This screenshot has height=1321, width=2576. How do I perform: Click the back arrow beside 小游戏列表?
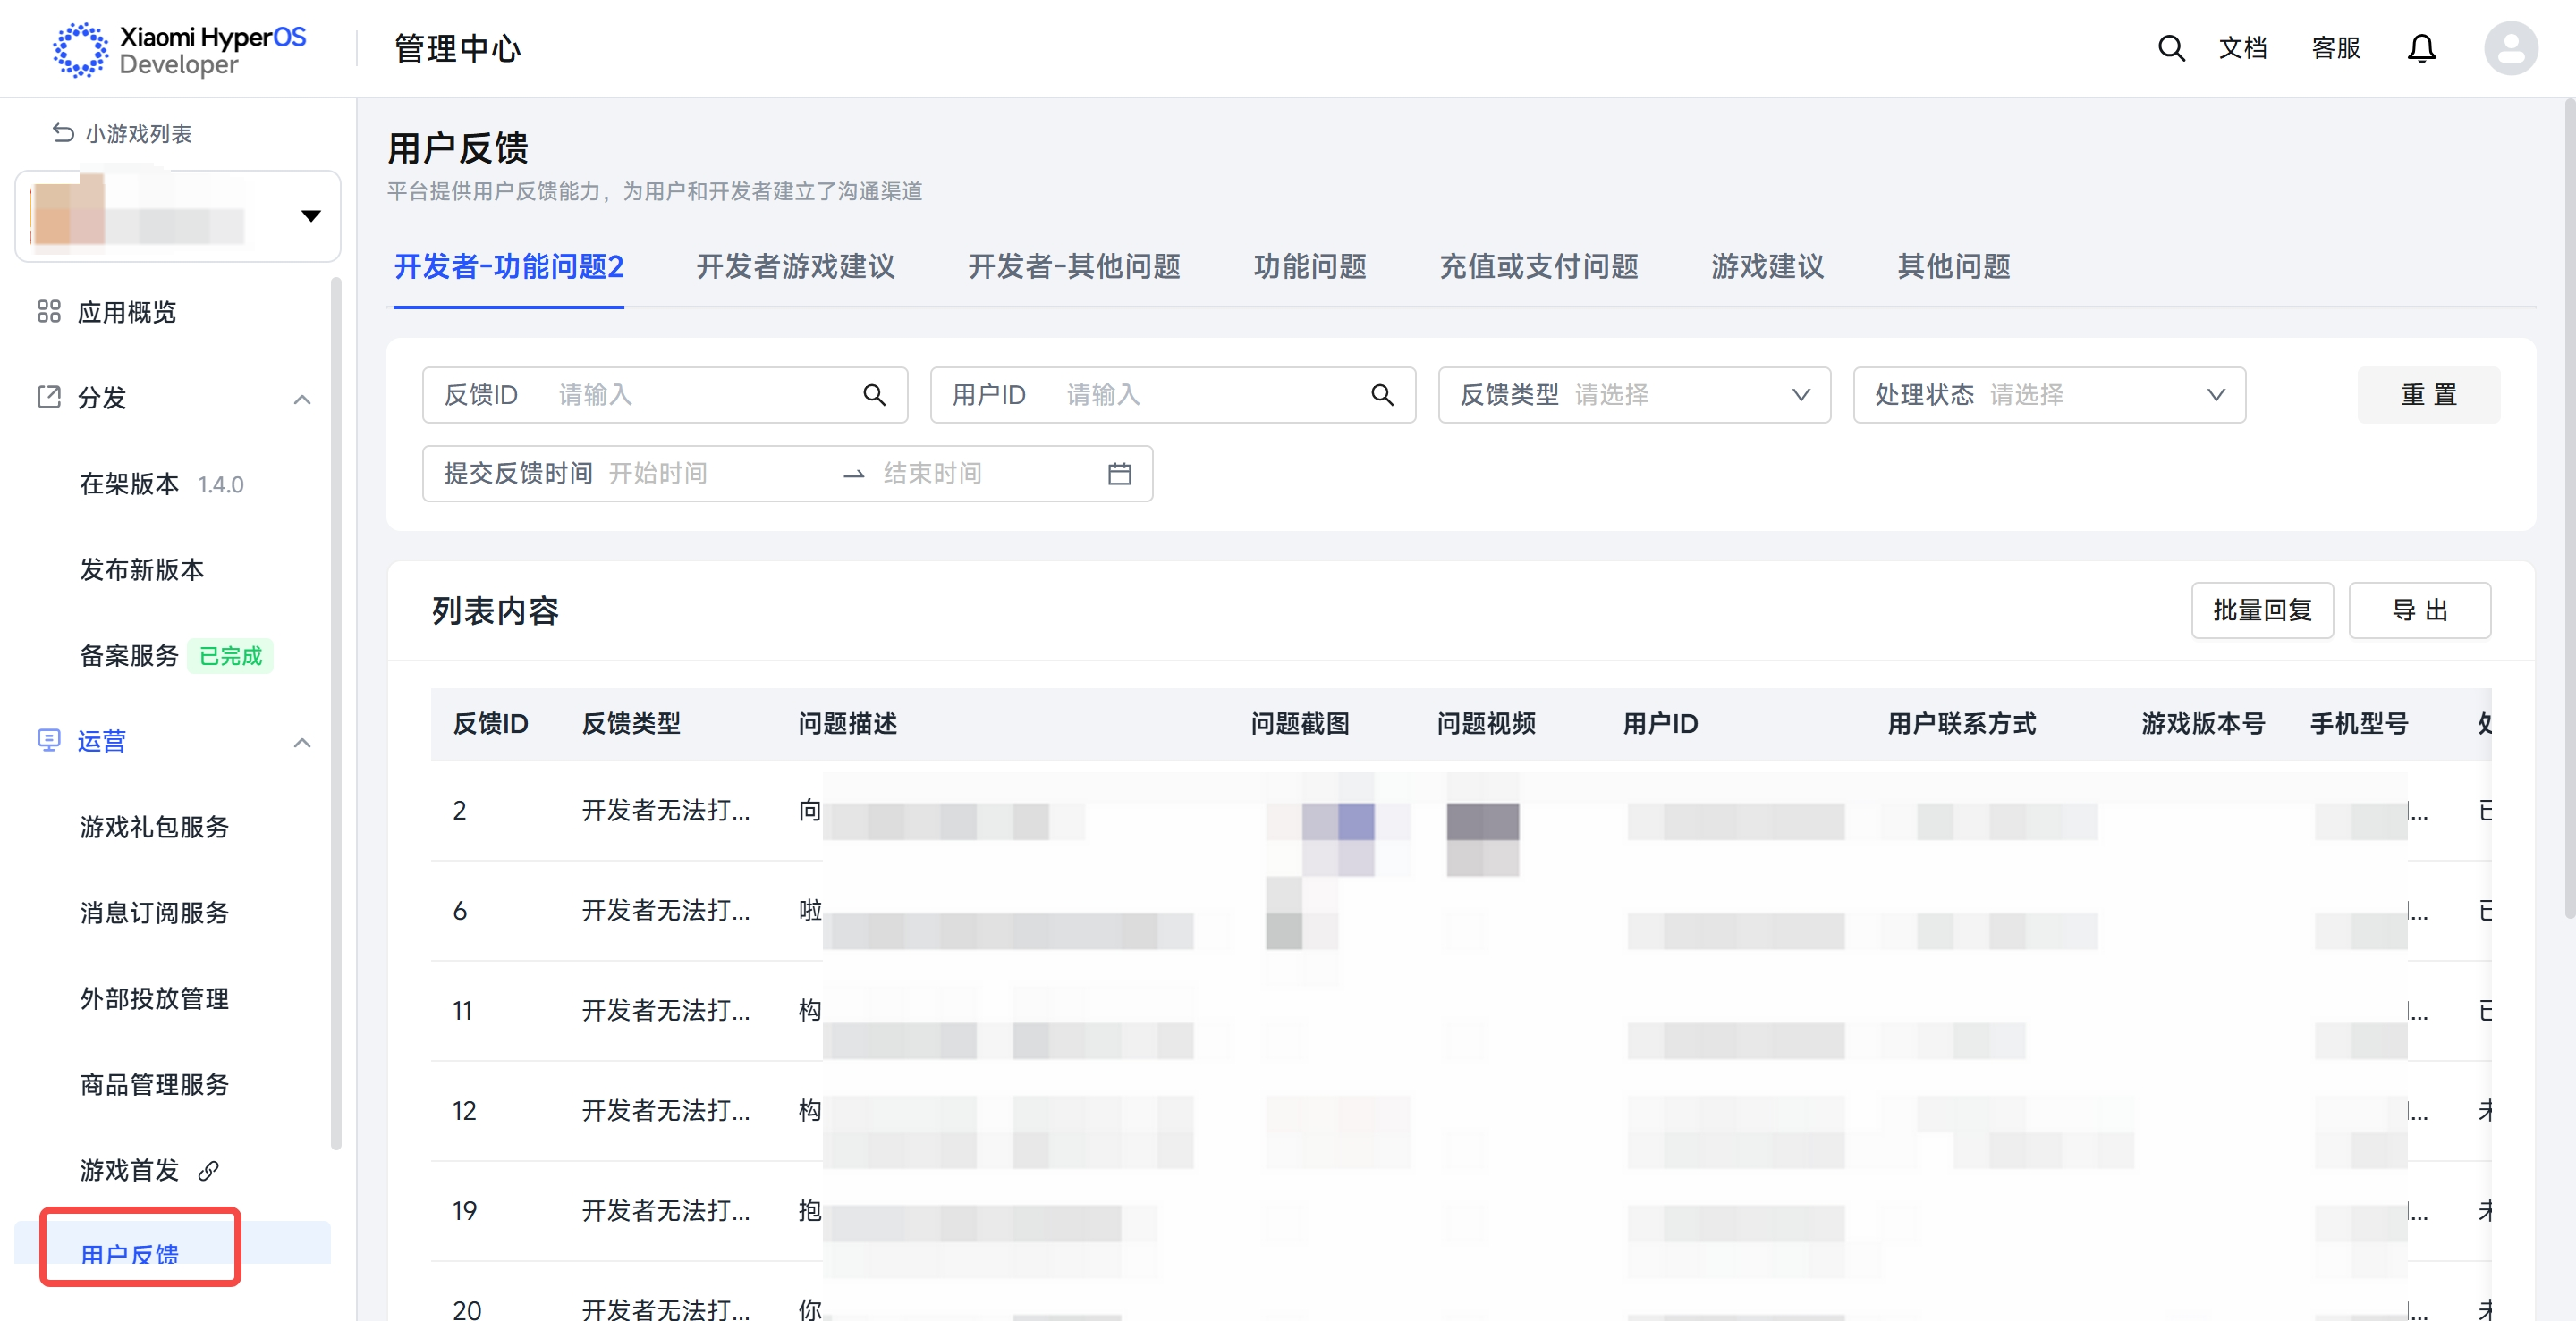point(63,133)
